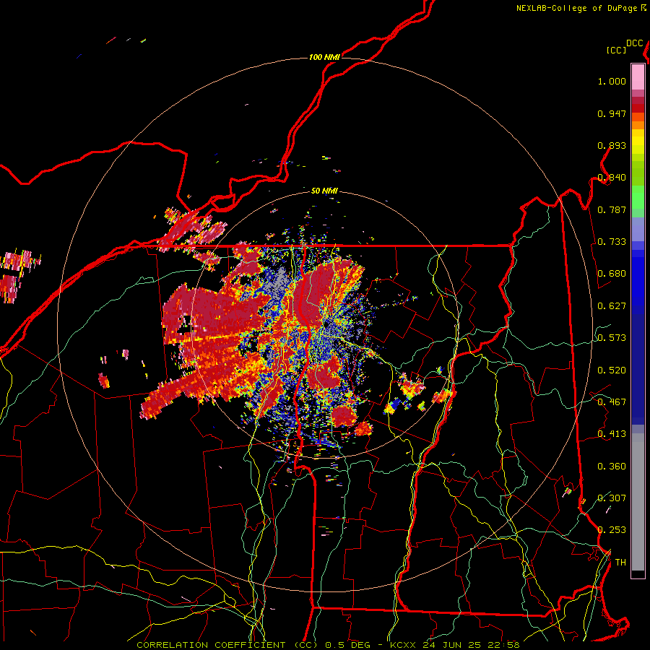Click the 0.467 scale value
This screenshot has height=650, width=650.
tap(612, 402)
